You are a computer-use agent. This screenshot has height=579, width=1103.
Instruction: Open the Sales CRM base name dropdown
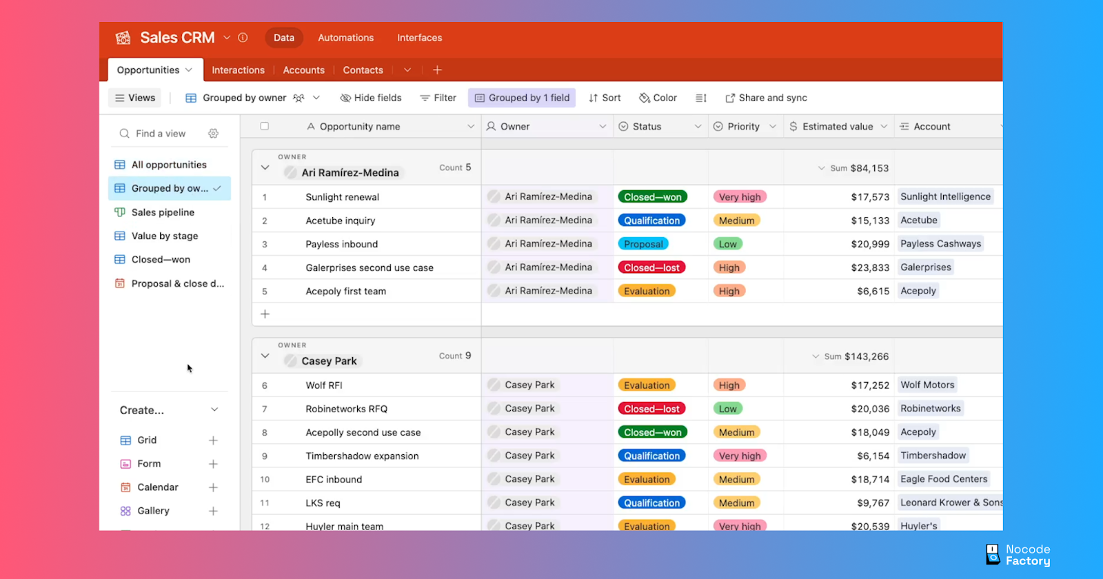[227, 38]
